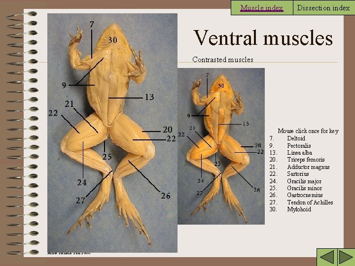The height and width of the screenshot is (266, 355).
Task: Click label 30 on the small photo
Action: [x=221, y=86]
